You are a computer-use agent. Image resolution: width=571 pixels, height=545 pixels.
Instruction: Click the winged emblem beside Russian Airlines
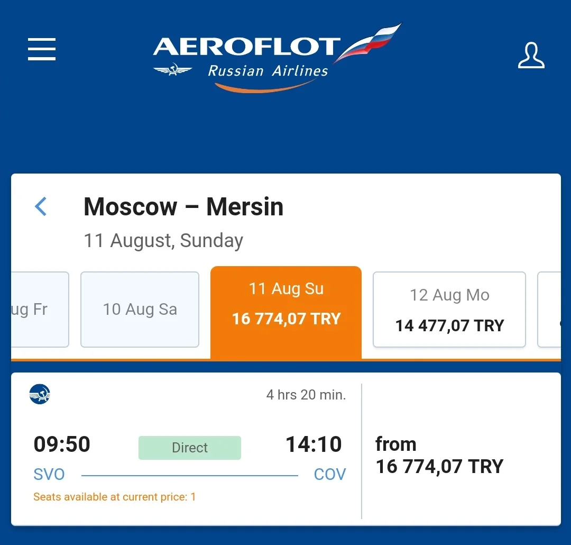[172, 70]
